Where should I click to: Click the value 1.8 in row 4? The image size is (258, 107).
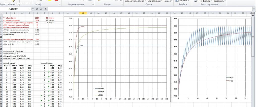click(x=47, y=23)
